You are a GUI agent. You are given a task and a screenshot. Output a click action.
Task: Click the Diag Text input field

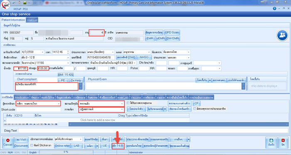click(x=153, y=130)
